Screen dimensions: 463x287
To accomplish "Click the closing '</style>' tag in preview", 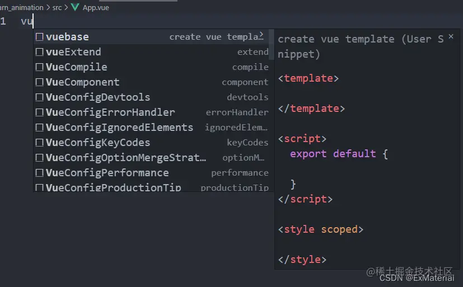I will coord(302,260).
